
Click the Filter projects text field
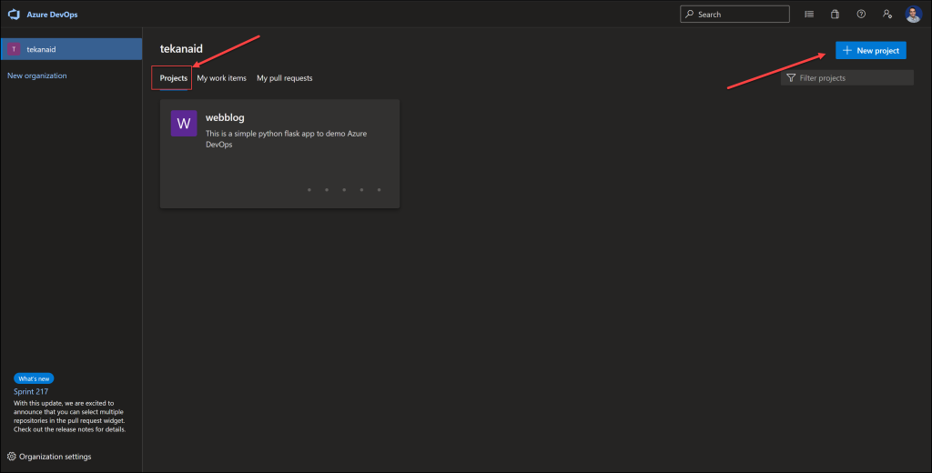854,78
